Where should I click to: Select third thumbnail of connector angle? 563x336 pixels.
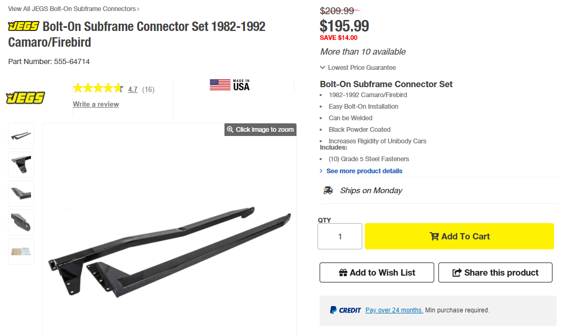(21, 194)
